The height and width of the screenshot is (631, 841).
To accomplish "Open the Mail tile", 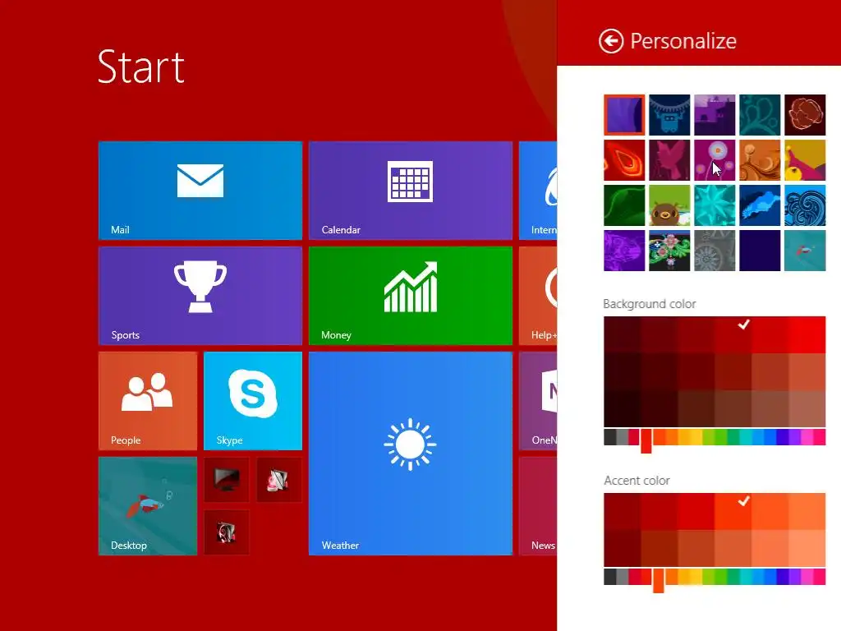I will pos(200,191).
